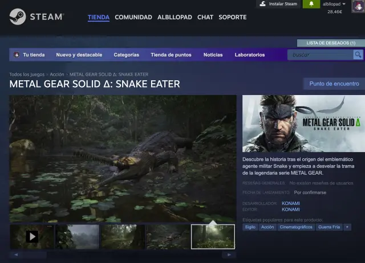This screenshot has width=365, height=263.
Task: Open Todos los juegos breadcrumb
Action: coord(27,75)
